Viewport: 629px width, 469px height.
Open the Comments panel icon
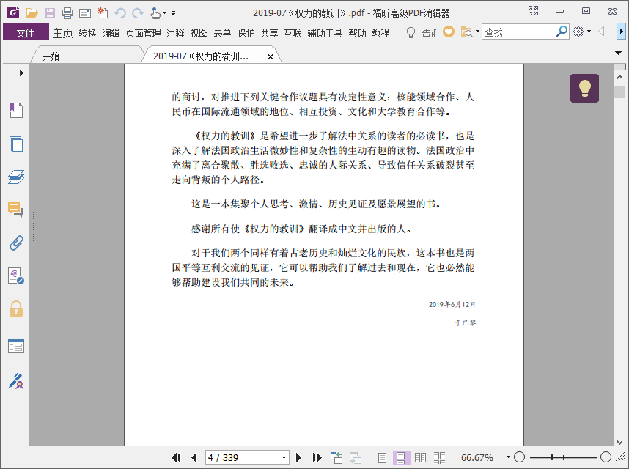point(16,210)
